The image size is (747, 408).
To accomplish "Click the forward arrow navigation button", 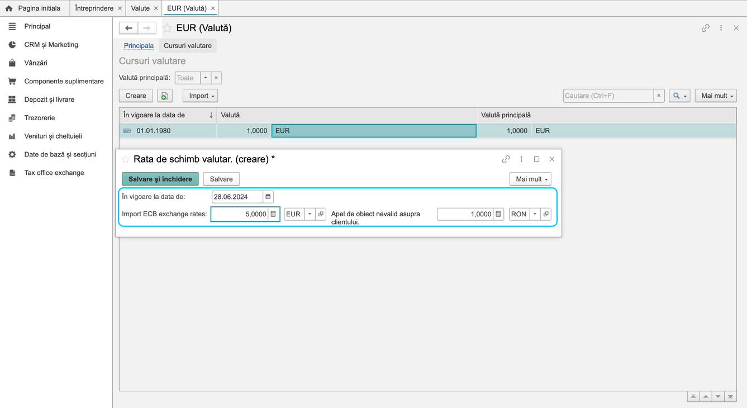I will (x=147, y=28).
